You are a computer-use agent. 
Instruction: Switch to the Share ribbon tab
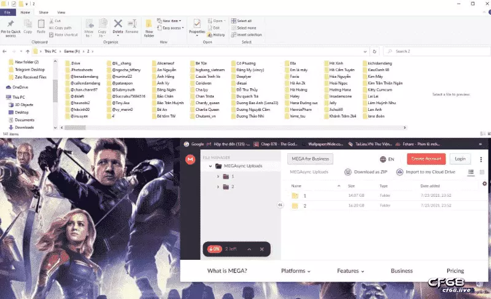(44, 12)
